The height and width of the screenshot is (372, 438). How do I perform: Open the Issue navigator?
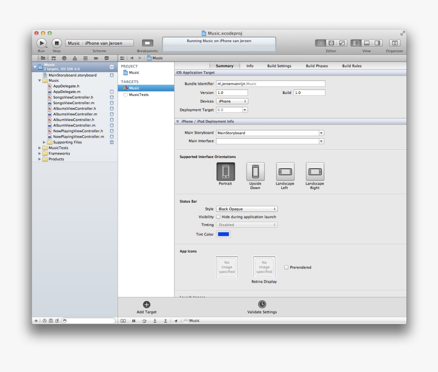tap(75, 58)
